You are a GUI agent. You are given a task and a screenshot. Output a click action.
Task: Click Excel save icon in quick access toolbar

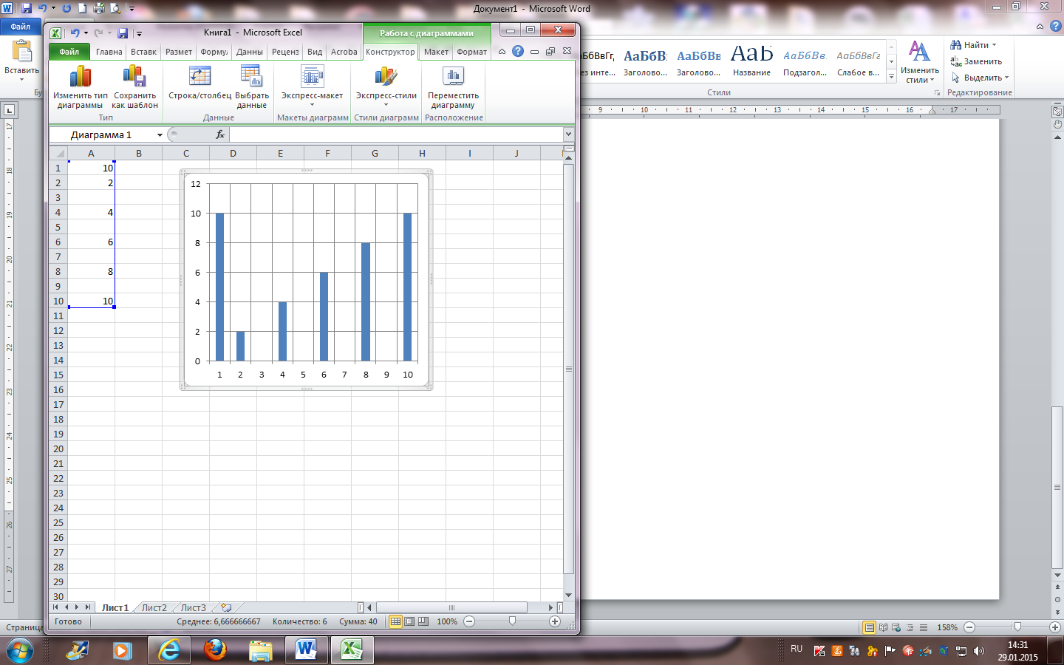(123, 33)
